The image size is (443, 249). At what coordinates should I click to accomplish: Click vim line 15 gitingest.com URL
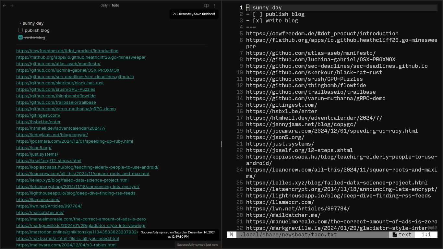pyautogui.click(x=282, y=105)
